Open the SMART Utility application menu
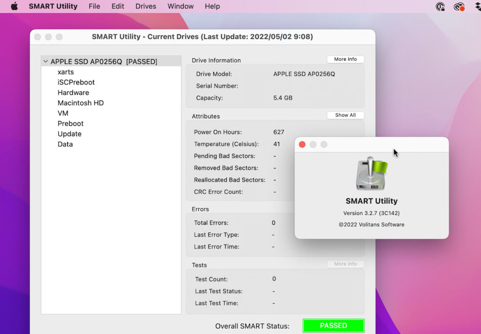 click(x=53, y=6)
